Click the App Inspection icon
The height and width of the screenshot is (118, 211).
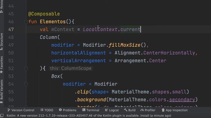click(x=163, y=110)
